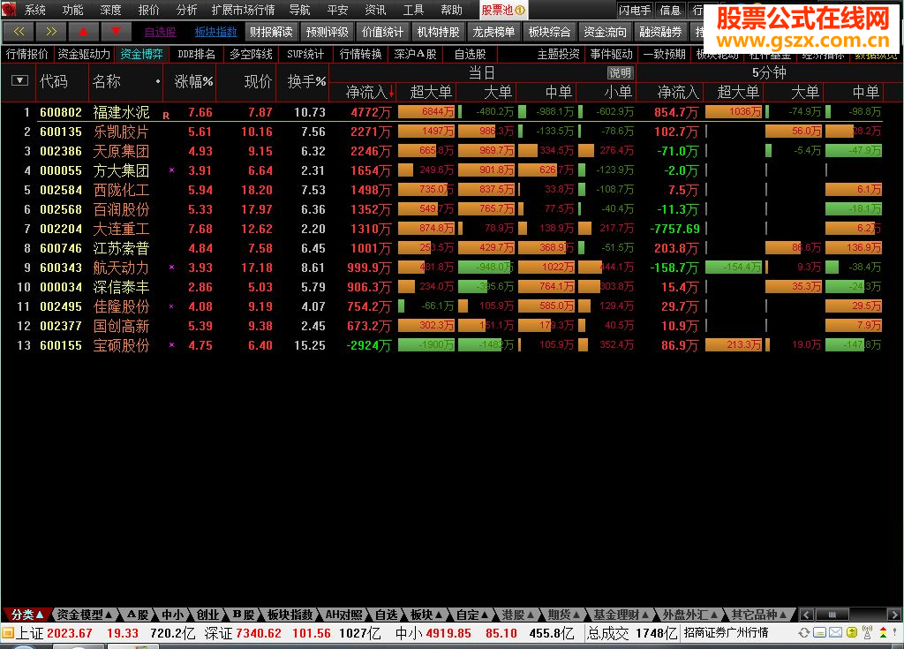904x649 pixels.
Task: Click the red rose application logo icon
Action: (x=9, y=9)
